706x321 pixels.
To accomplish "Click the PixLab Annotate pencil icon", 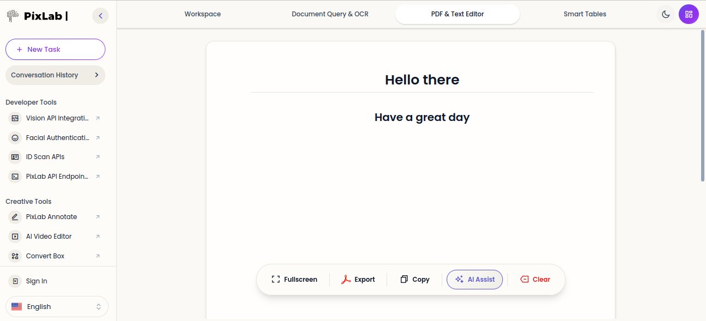I will point(15,217).
